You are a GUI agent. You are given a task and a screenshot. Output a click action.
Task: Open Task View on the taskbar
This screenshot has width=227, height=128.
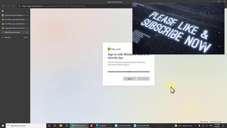55,126
